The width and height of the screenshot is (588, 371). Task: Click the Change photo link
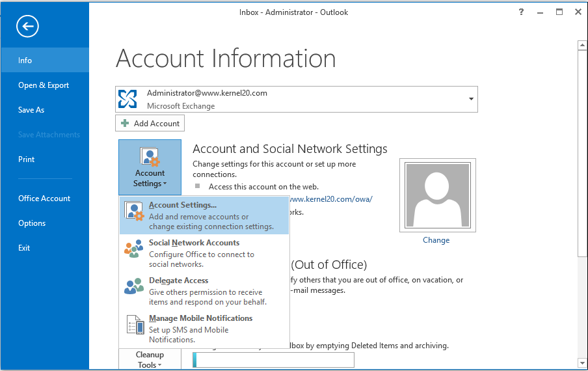point(436,240)
